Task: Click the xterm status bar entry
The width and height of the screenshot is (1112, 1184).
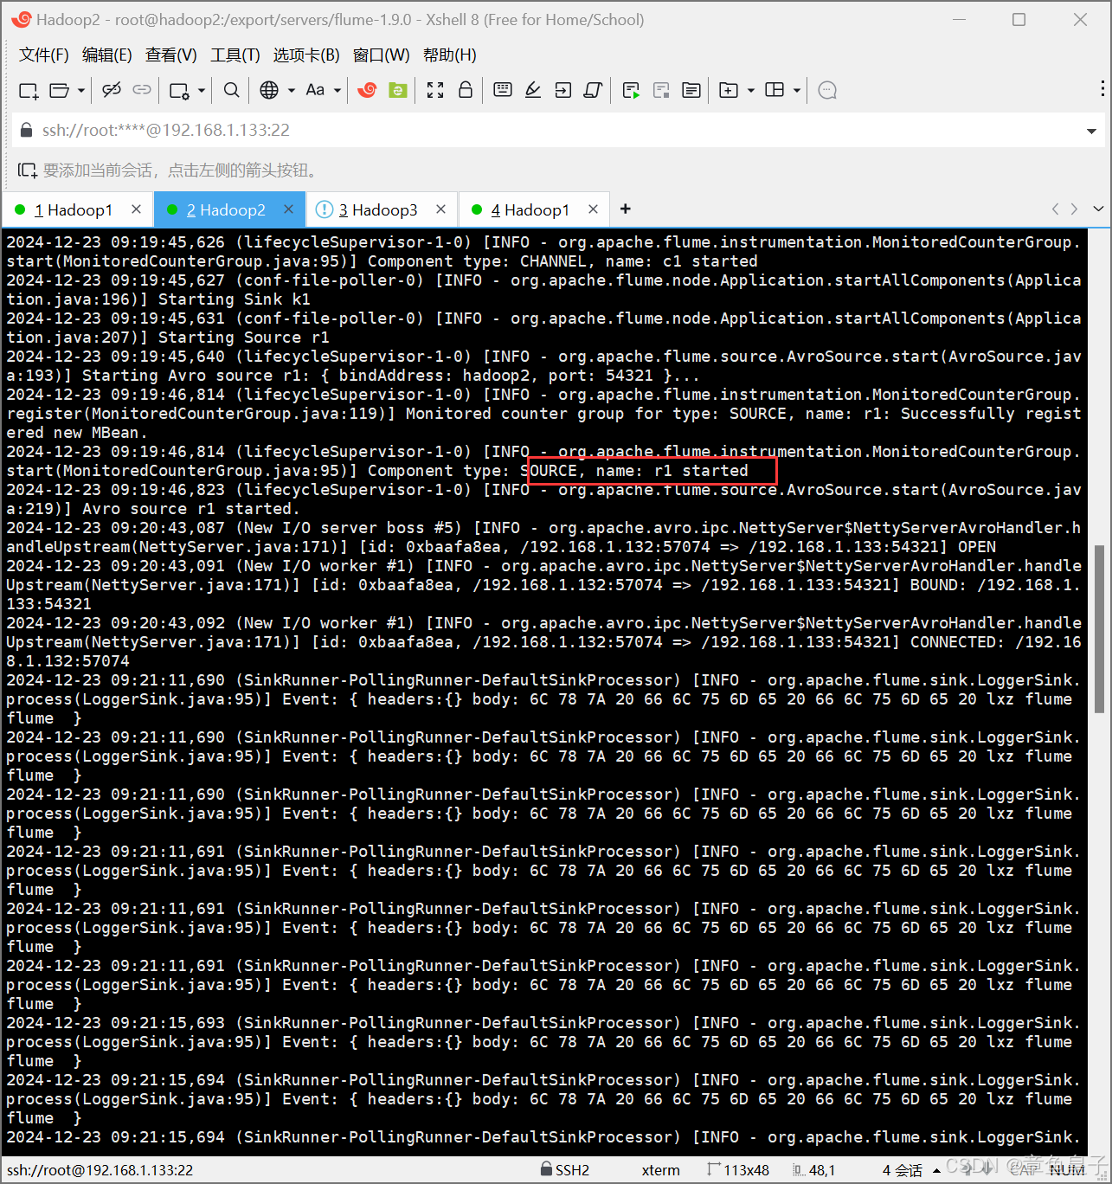Action: (660, 1170)
